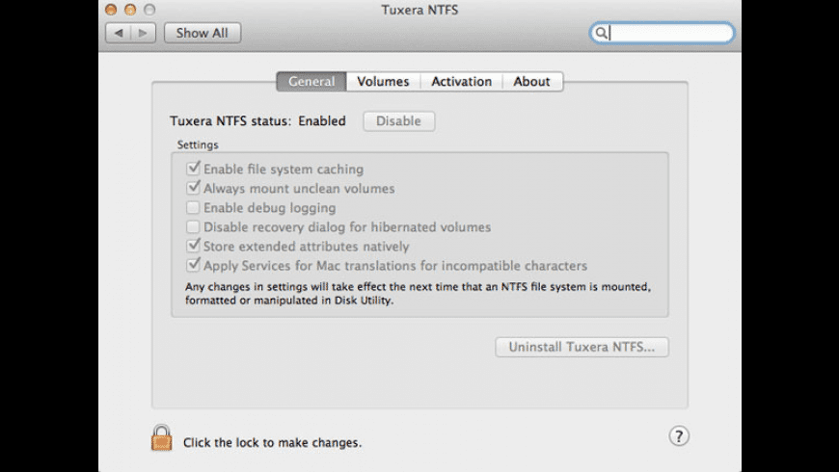Switch to the Volumes tab
839x472 pixels.
pos(383,82)
